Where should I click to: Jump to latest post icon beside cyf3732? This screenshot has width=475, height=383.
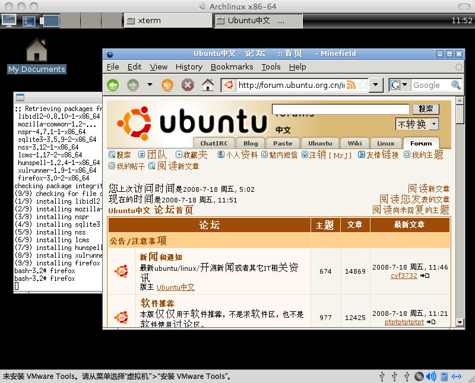tap(425, 276)
